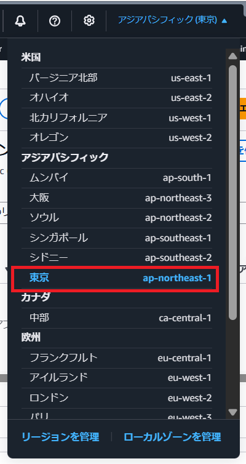This screenshot has height=464, width=246.
Task: Collapse the アジアパシフィック (東京) region dropdown
Action: pyautogui.click(x=173, y=20)
